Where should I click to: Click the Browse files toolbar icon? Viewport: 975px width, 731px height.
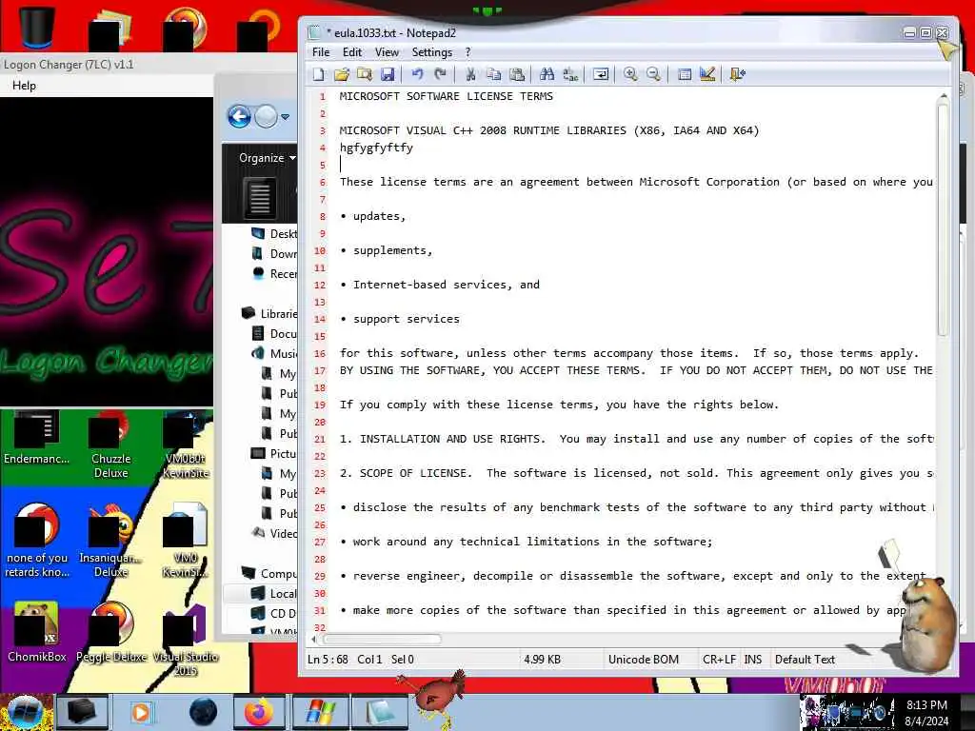(x=365, y=74)
